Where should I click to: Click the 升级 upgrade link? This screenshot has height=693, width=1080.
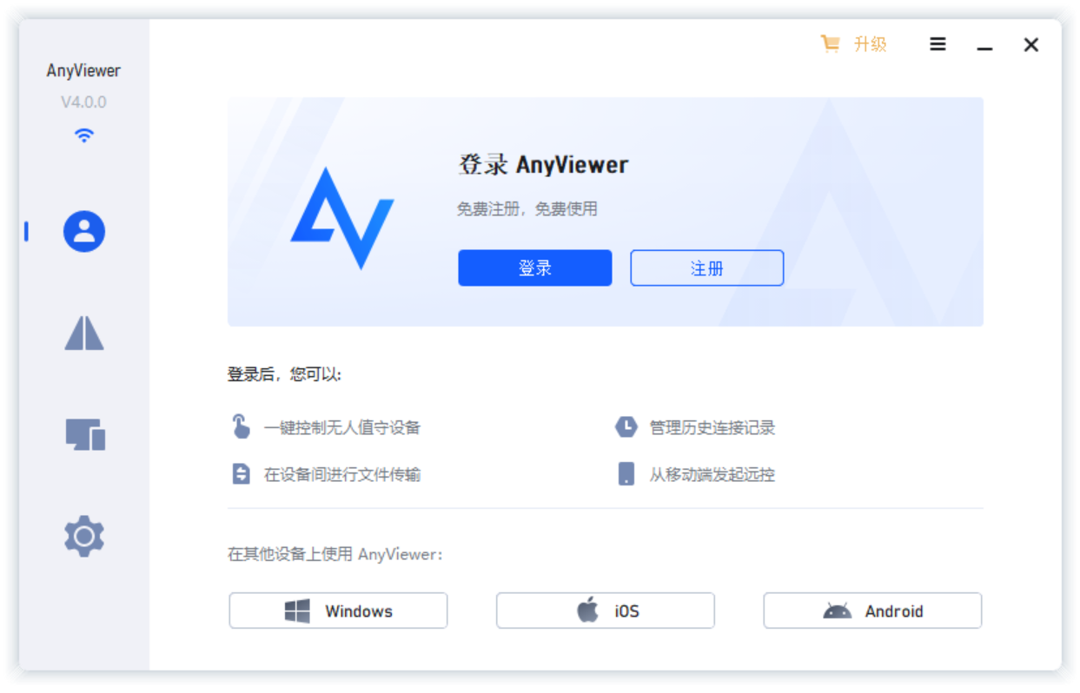pyautogui.click(x=870, y=44)
